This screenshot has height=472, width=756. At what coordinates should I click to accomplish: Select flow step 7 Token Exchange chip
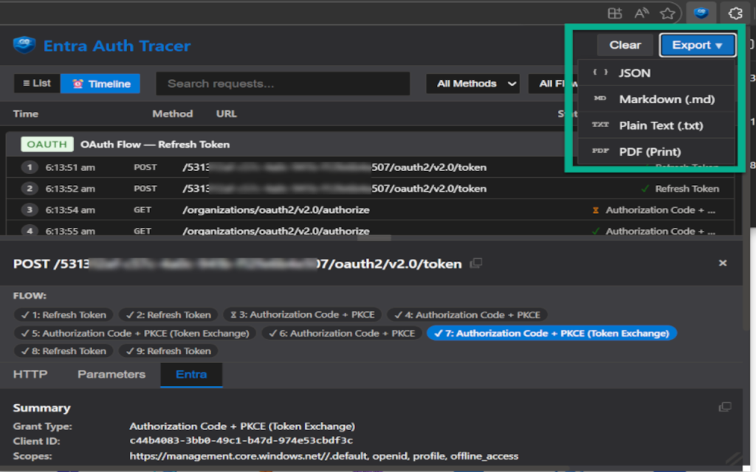[551, 333]
